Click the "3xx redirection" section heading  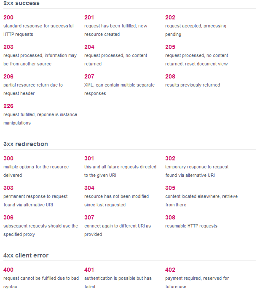(26, 144)
